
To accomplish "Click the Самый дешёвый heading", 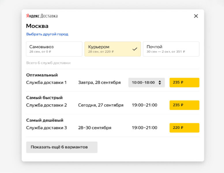I will click(45, 120).
